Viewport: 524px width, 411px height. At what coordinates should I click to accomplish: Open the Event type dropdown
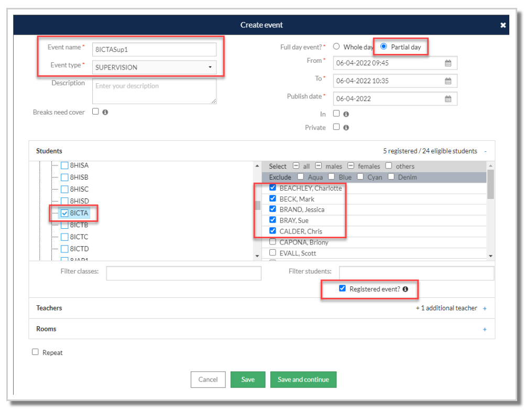(x=154, y=67)
